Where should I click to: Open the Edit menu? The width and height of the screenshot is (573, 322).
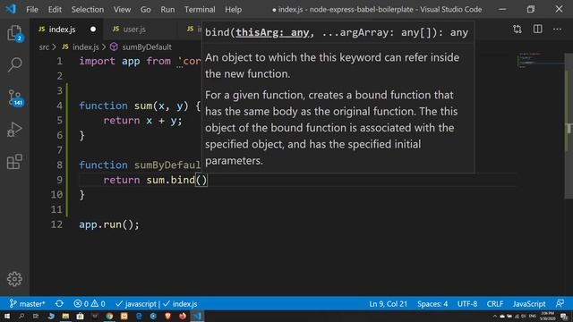(55, 10)
